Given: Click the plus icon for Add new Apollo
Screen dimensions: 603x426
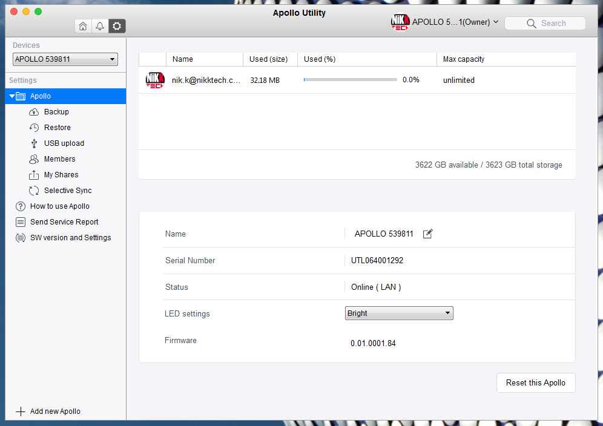Looking at the screenshot, I should point(21,411).
